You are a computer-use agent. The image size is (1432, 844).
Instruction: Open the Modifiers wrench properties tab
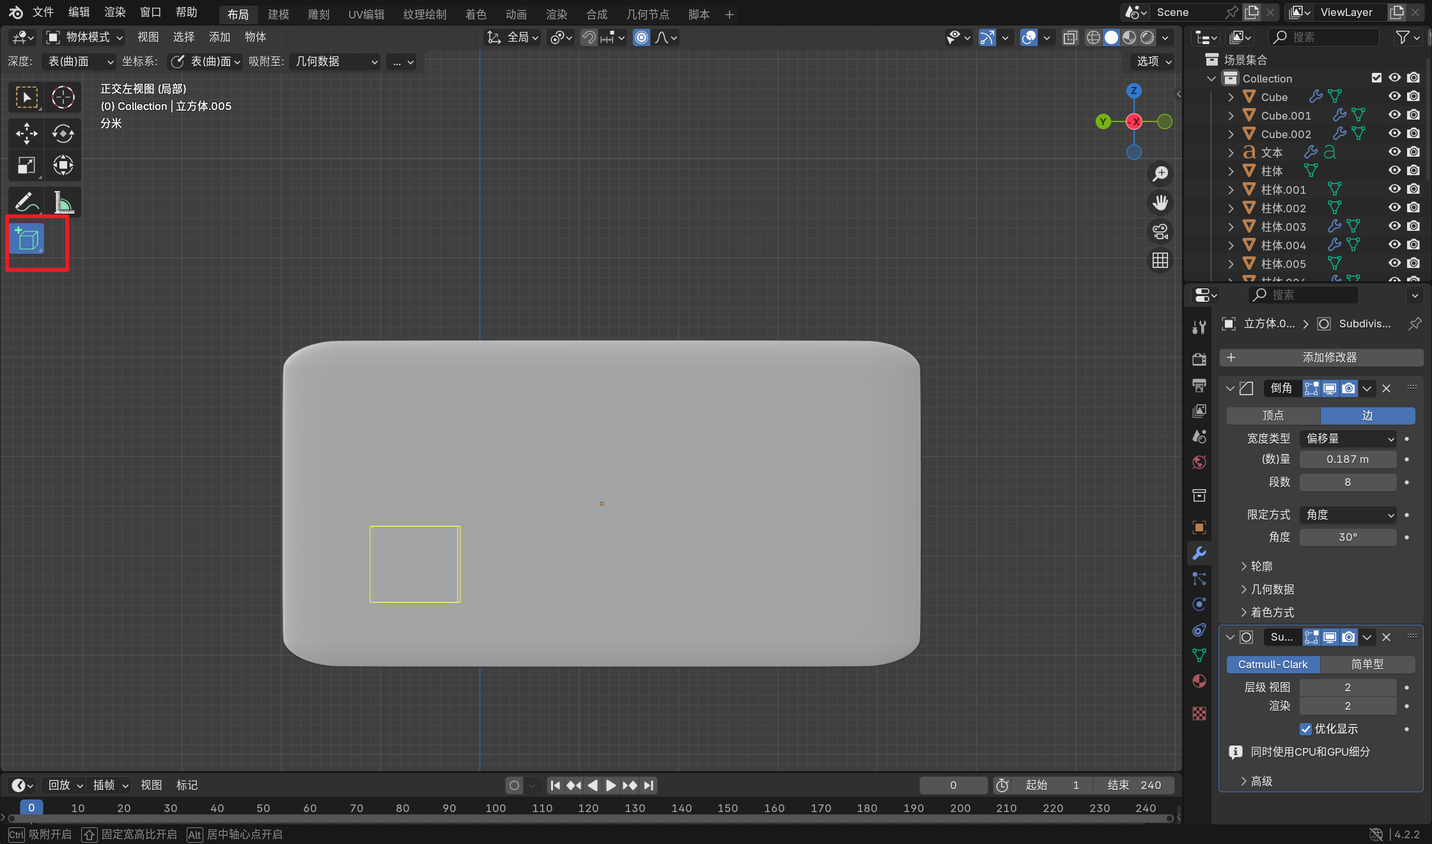coord(1199,552)
